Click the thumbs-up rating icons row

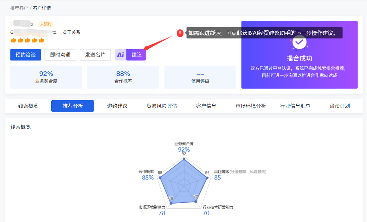point(27,40)
